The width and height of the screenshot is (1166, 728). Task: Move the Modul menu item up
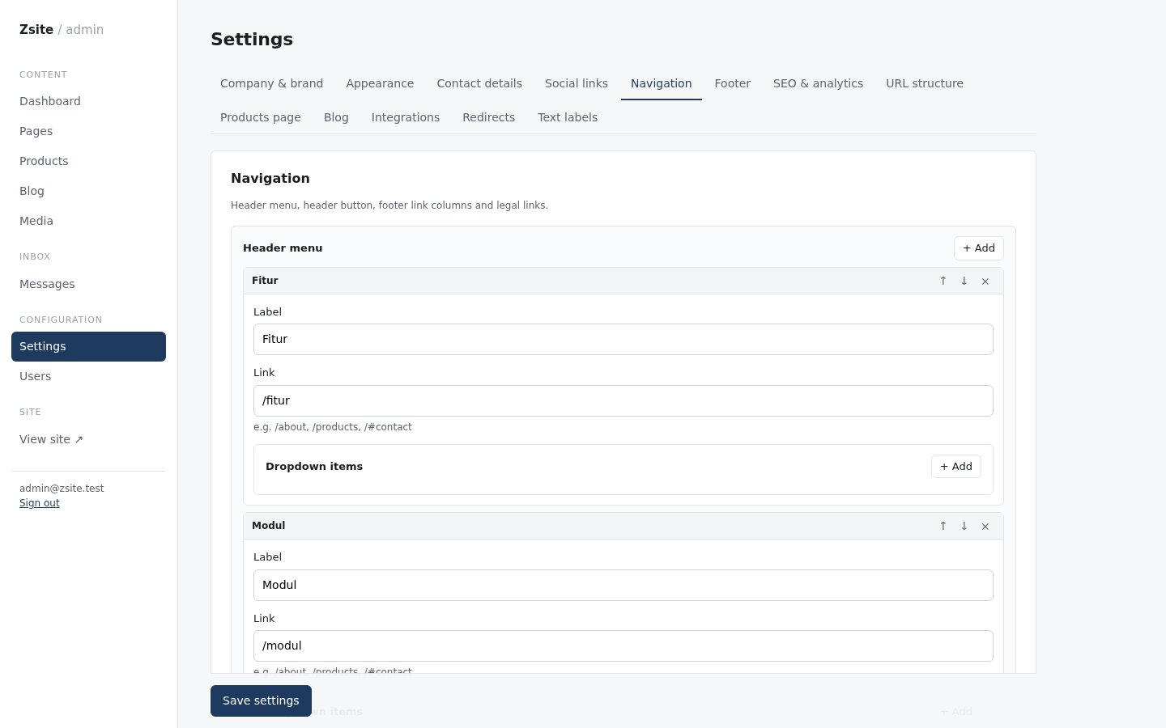(x=943, y=526)
